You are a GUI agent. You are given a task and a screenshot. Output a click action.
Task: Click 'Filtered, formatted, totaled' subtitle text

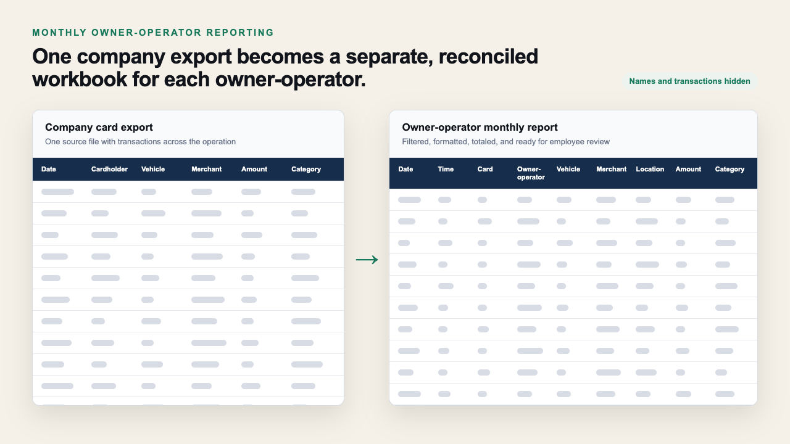point(505,142)
